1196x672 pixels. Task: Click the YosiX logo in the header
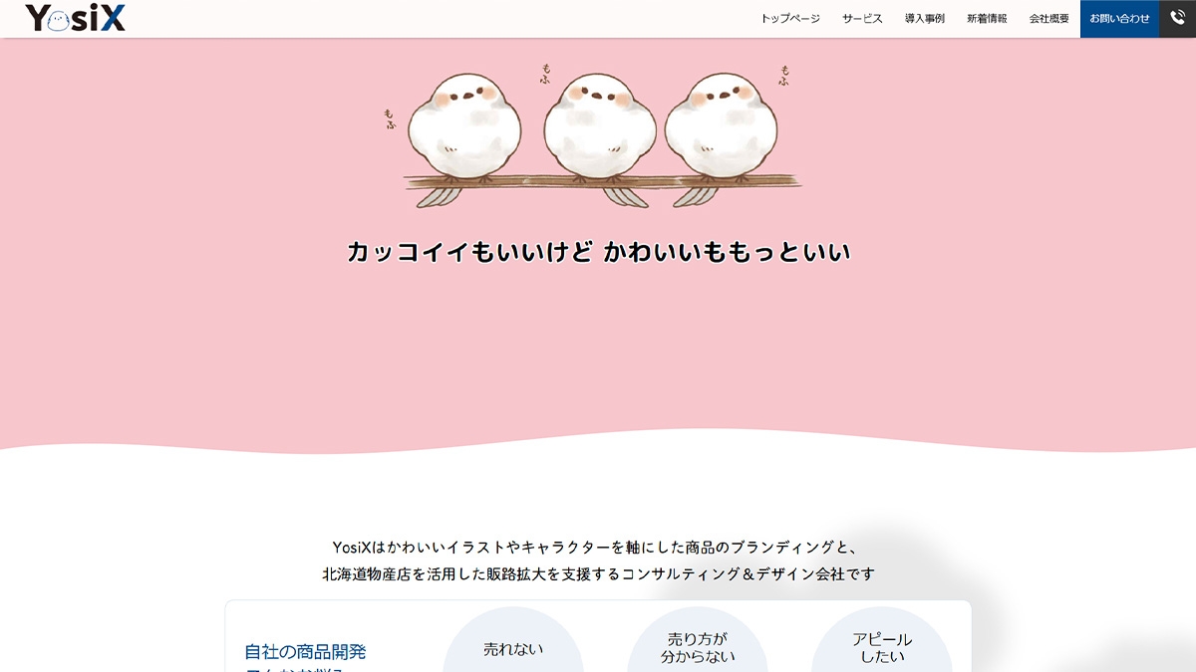76,18
